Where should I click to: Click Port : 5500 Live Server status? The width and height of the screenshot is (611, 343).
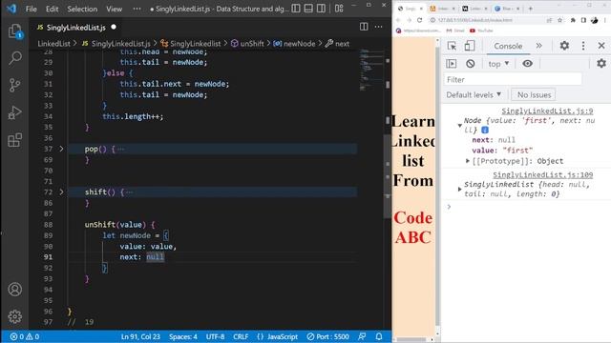[327, 336]
